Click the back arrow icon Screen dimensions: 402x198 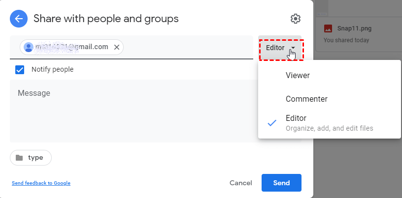coord(19,19)
